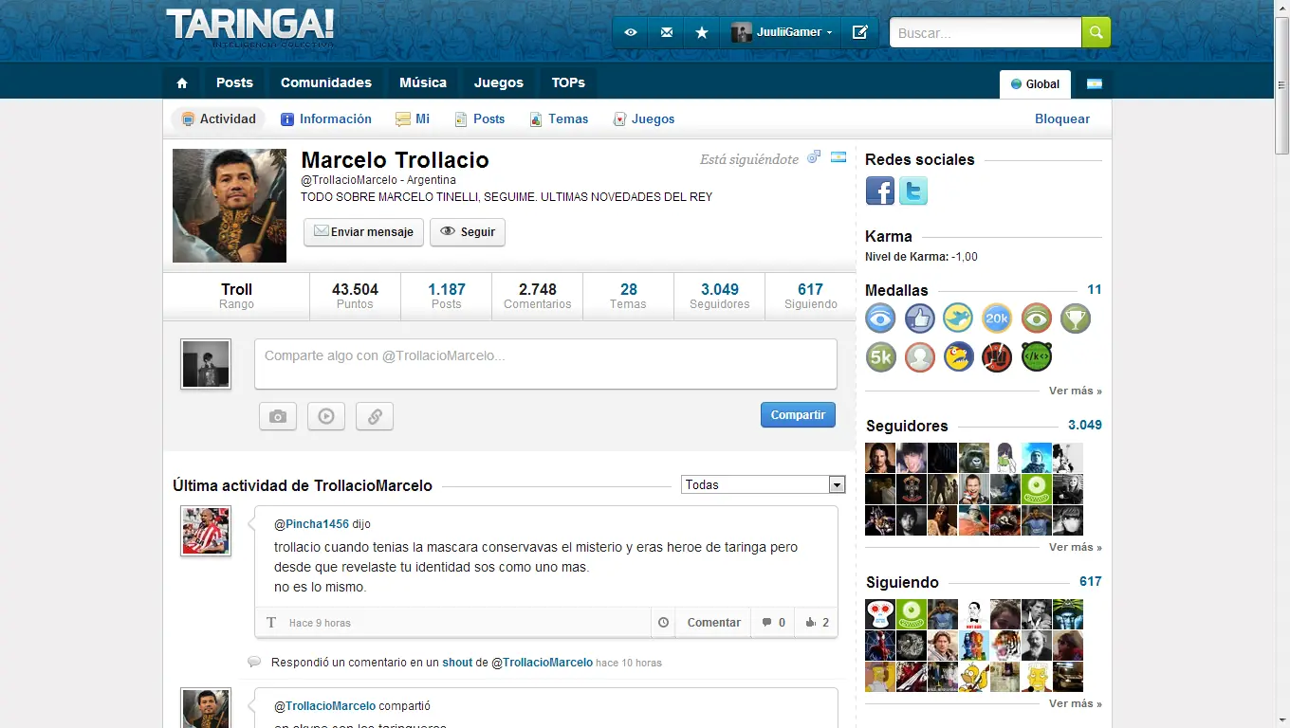
Task: Open the JuuliiGamer account dropdown
Action: 782,32
